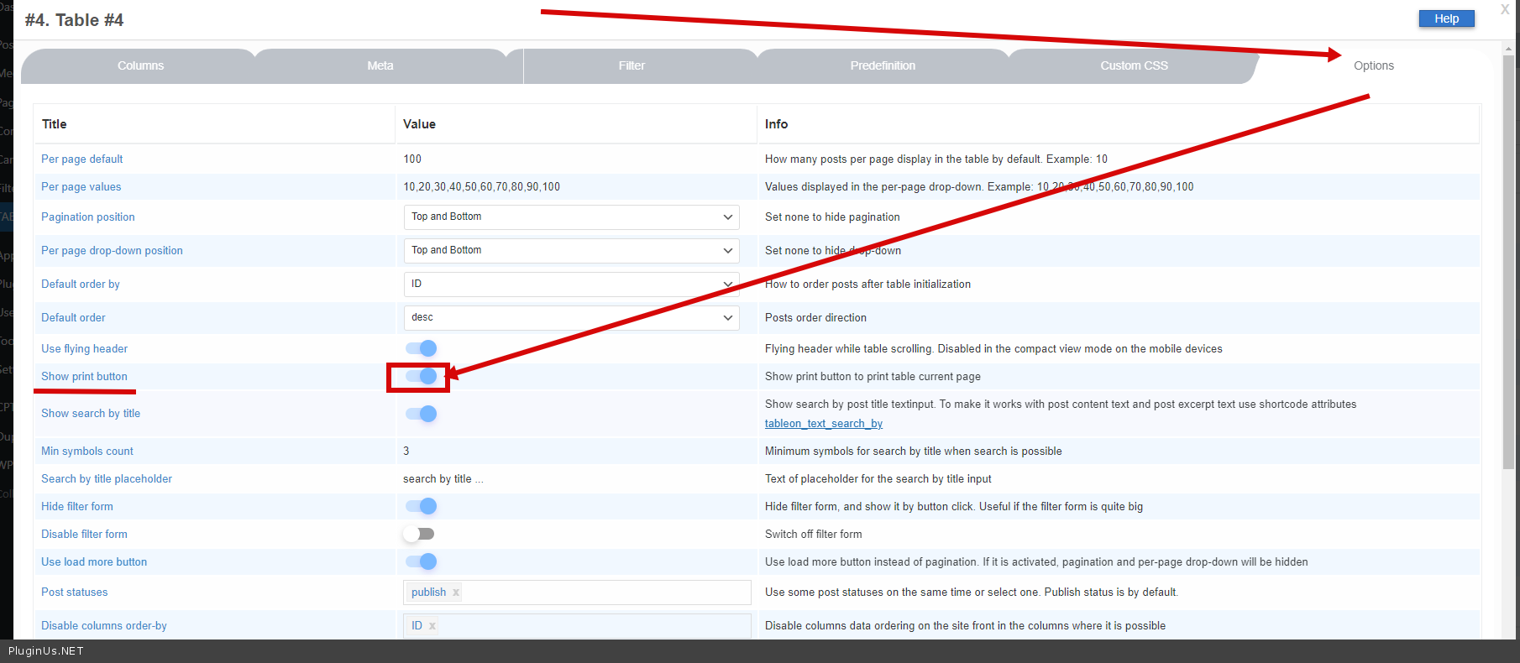Remove the publish tag from Post statuses
This screenshot has height=663, width=1520.
pos(456,593)
